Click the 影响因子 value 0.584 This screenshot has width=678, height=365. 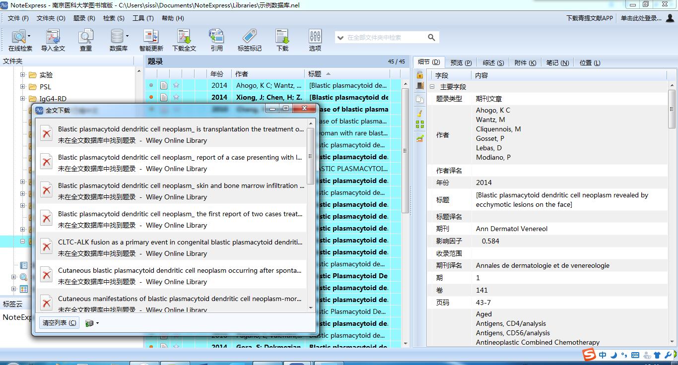pyautogui.click(x=490, y=241)
